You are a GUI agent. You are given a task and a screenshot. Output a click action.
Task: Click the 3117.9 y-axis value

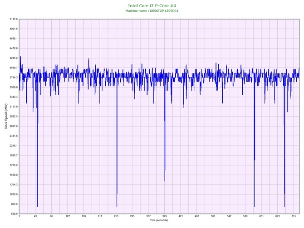tap(14, 107)
